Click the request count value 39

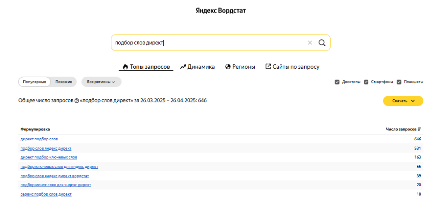pyautogui.click(x=419, y=176)
